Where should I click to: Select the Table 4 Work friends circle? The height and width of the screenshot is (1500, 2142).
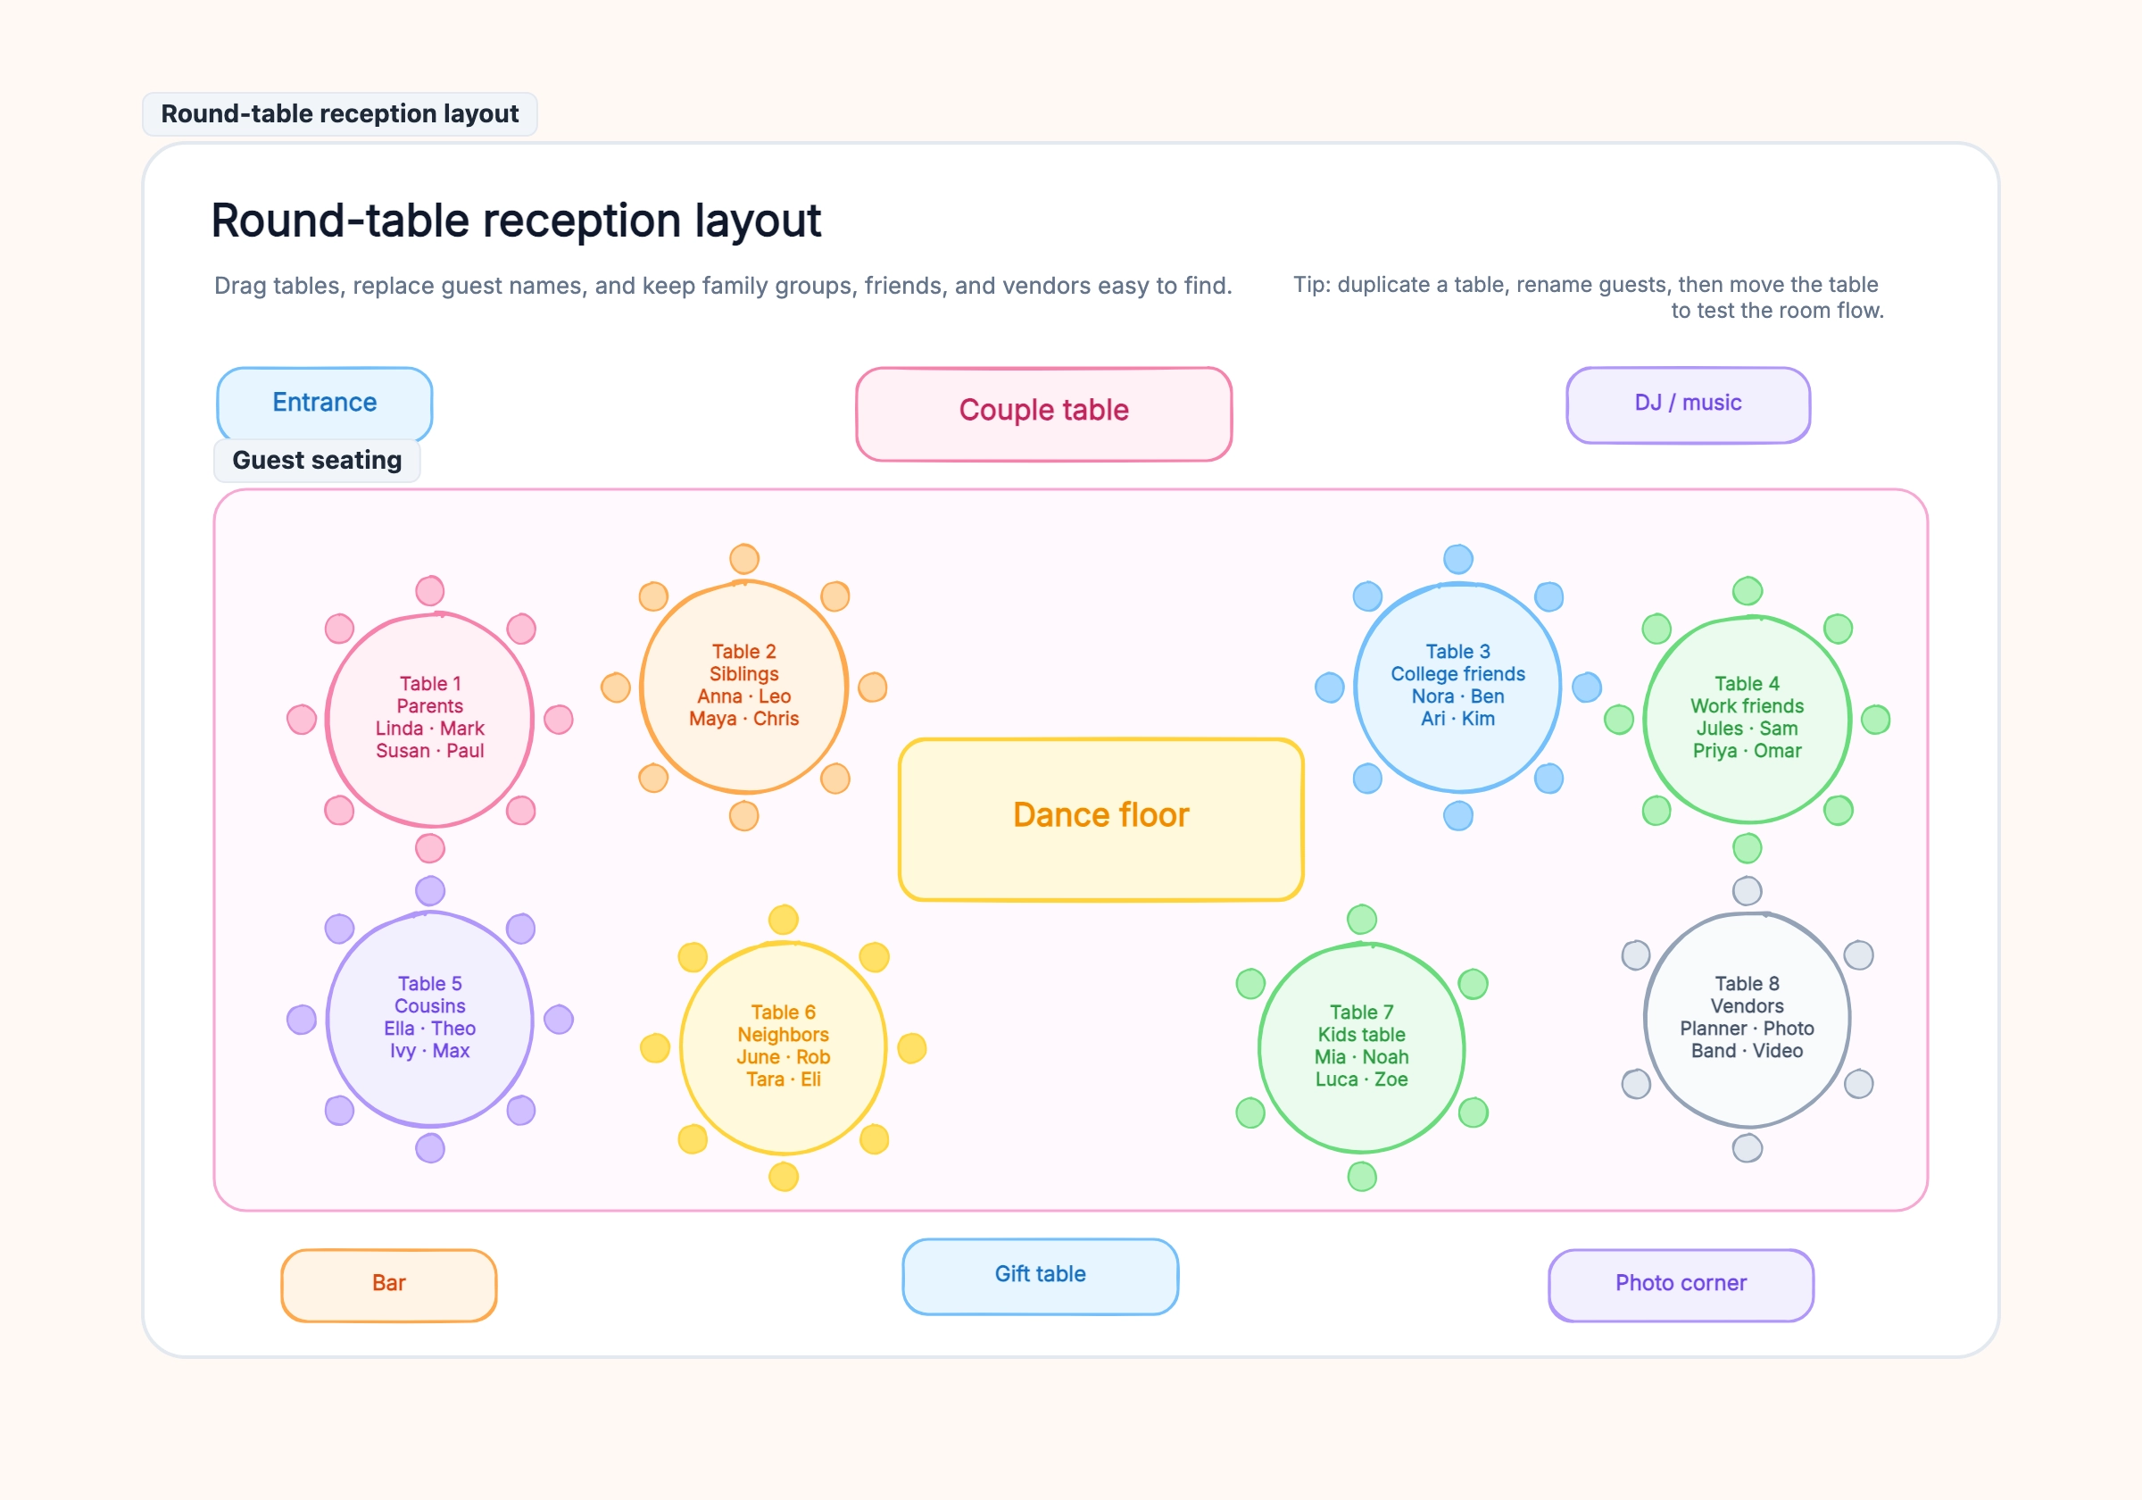click(x=1747, y=719)
